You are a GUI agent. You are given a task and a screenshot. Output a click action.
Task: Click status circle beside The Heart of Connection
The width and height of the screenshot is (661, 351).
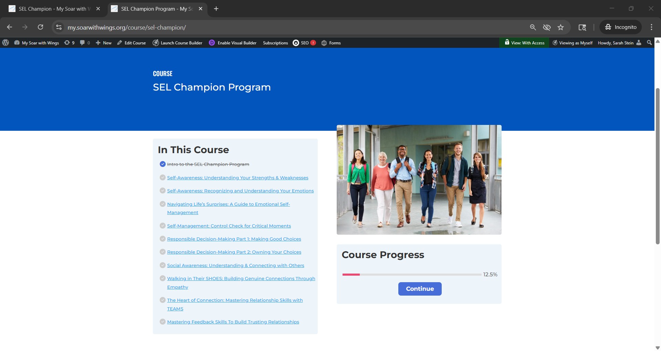(x=162, y=300)
